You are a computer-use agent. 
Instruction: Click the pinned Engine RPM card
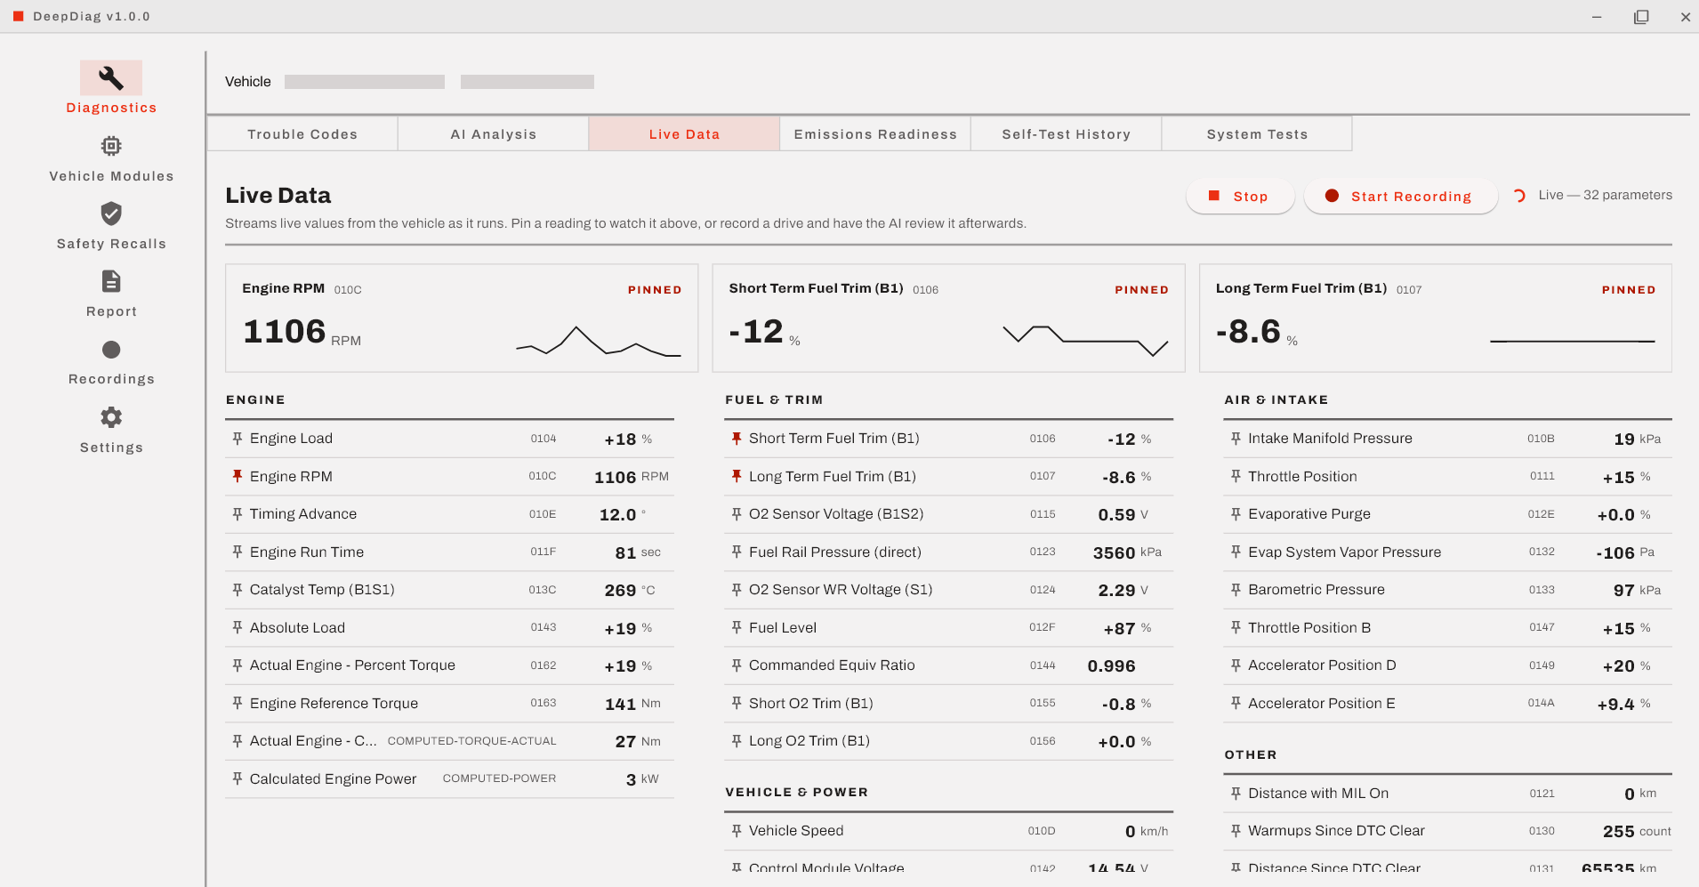pos(462,318)
